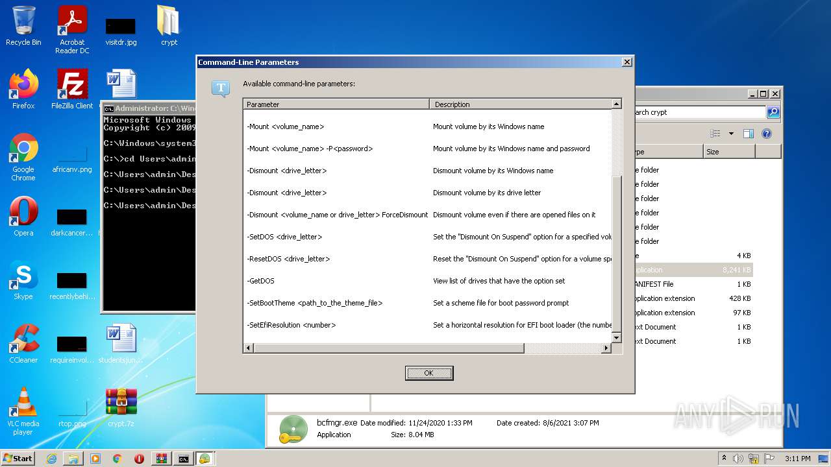Click the vertical scrollbar up arrow
The image size is (831, 467).
click(617, 104)
